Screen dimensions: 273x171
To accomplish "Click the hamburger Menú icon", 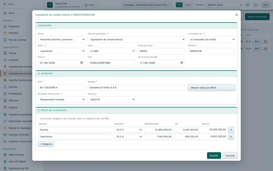I will [5, 4].
